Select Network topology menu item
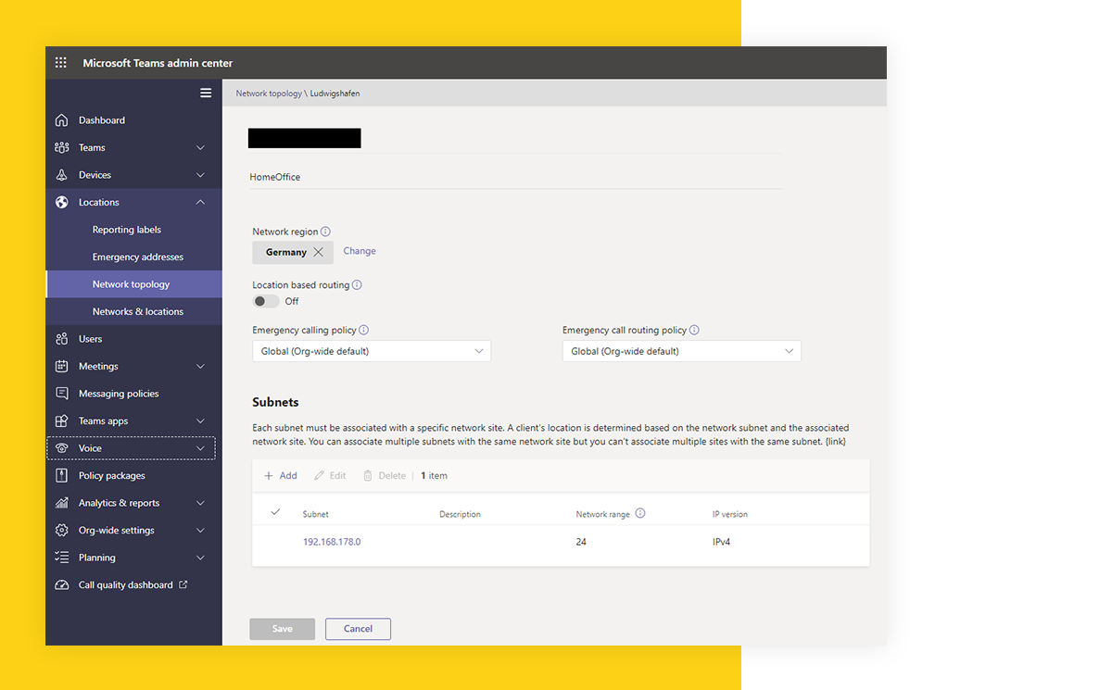 132,284
